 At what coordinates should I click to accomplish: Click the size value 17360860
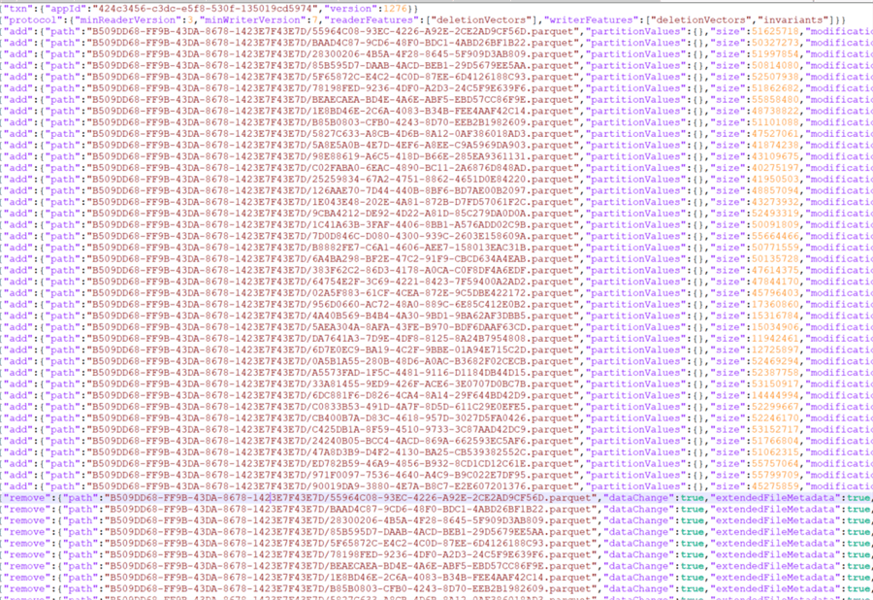point(776,304)
